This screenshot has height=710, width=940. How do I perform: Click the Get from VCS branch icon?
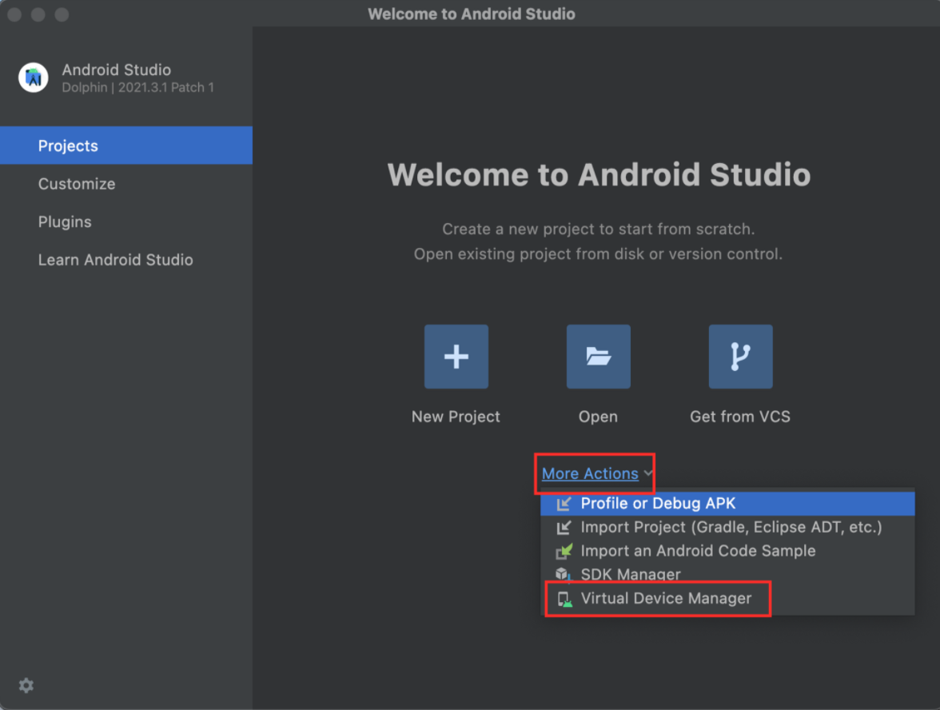tap(740, 357)
